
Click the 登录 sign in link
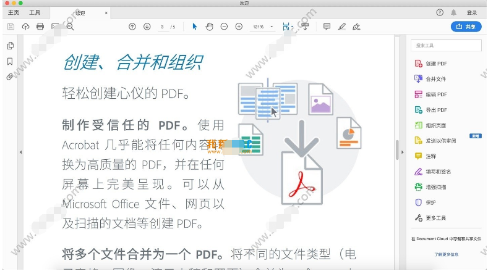click(472, 13)
